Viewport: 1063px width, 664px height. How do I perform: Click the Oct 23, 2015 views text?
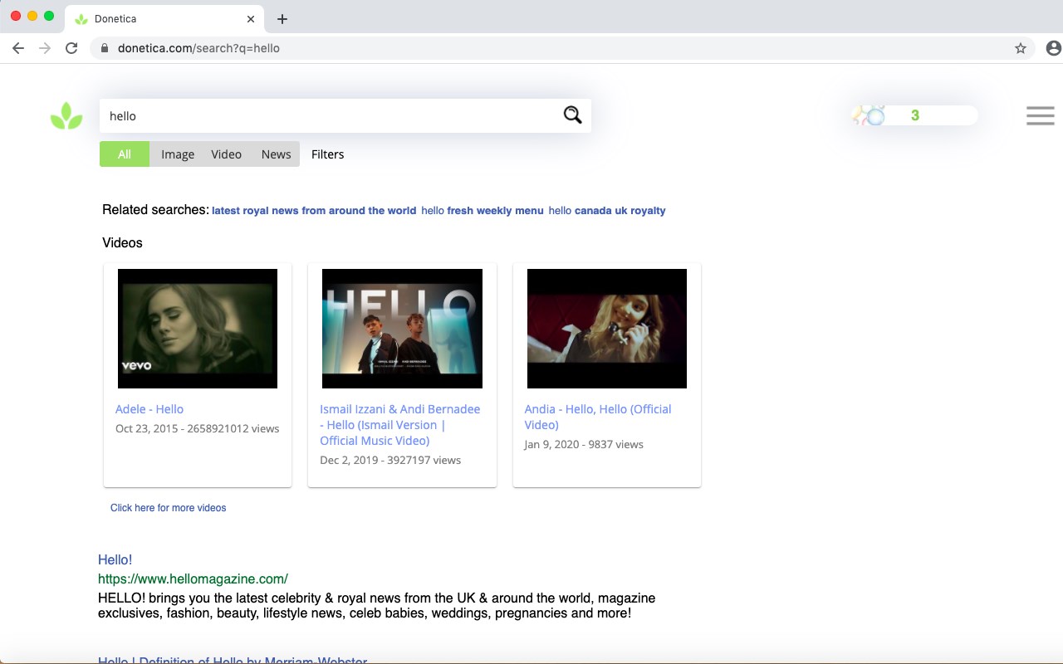click(x=198, y=429)
